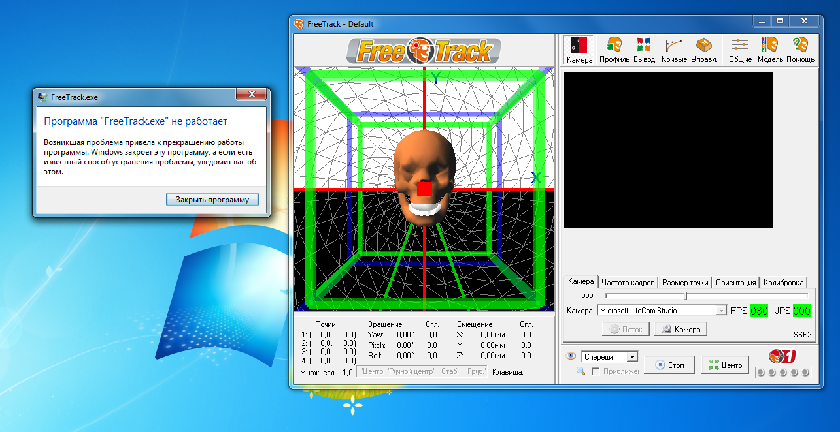Image resolution: width=840 pixels, height=432 pixels.
Task: Open the Помощь help section
Action: 800,50
